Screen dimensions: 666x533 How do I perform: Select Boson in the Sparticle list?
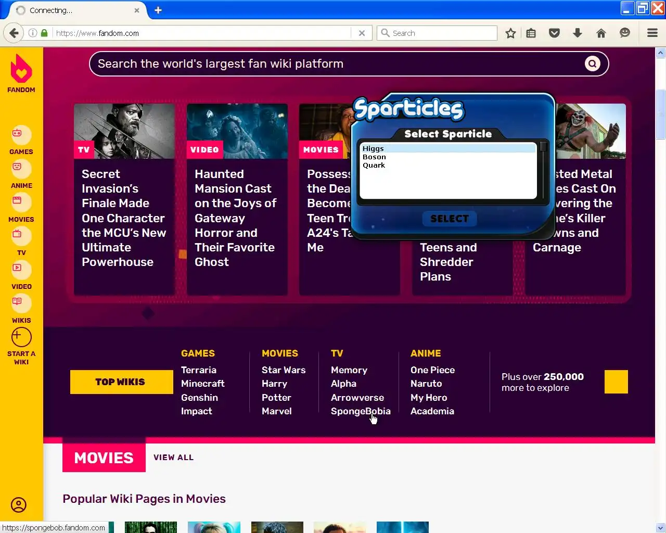[448, 157]
